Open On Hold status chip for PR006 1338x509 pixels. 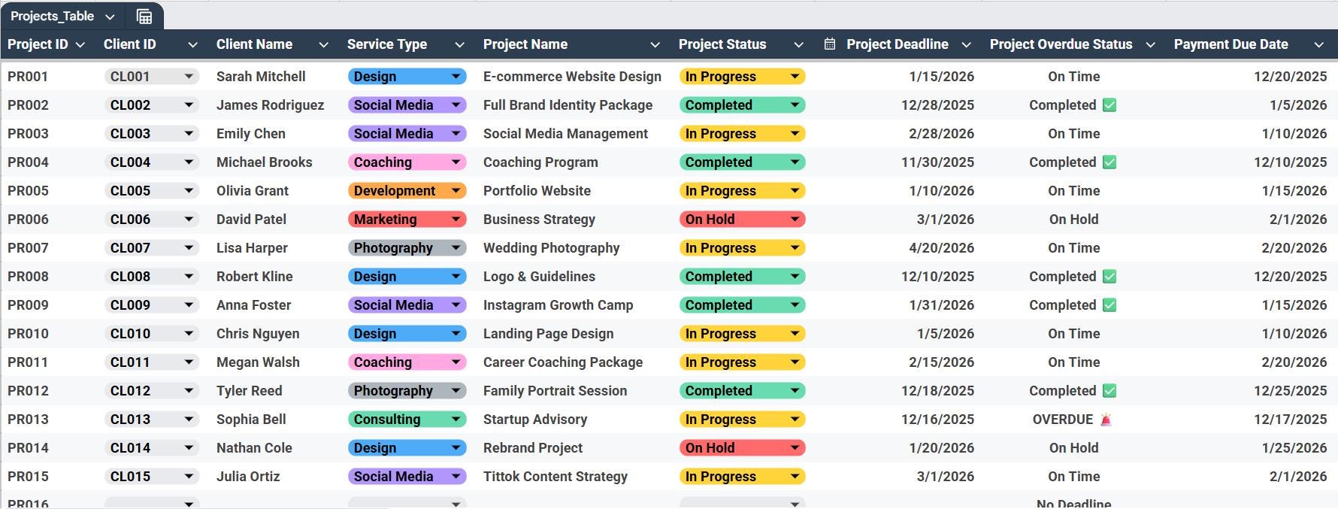pyautogui.click(x=742, y=220)
